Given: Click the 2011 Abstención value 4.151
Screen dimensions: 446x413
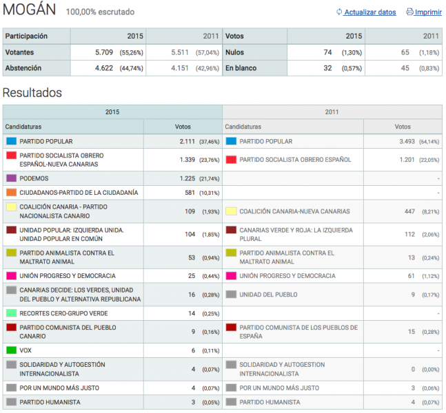Looking at the screenshot, I should click(180, 68).
